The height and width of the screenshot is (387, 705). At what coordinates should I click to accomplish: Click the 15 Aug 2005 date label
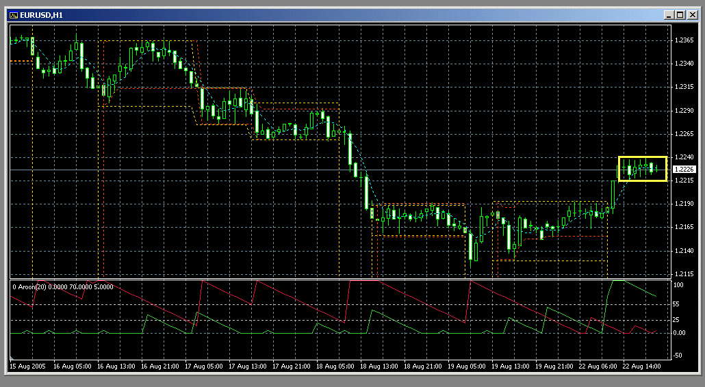[27, 367]
